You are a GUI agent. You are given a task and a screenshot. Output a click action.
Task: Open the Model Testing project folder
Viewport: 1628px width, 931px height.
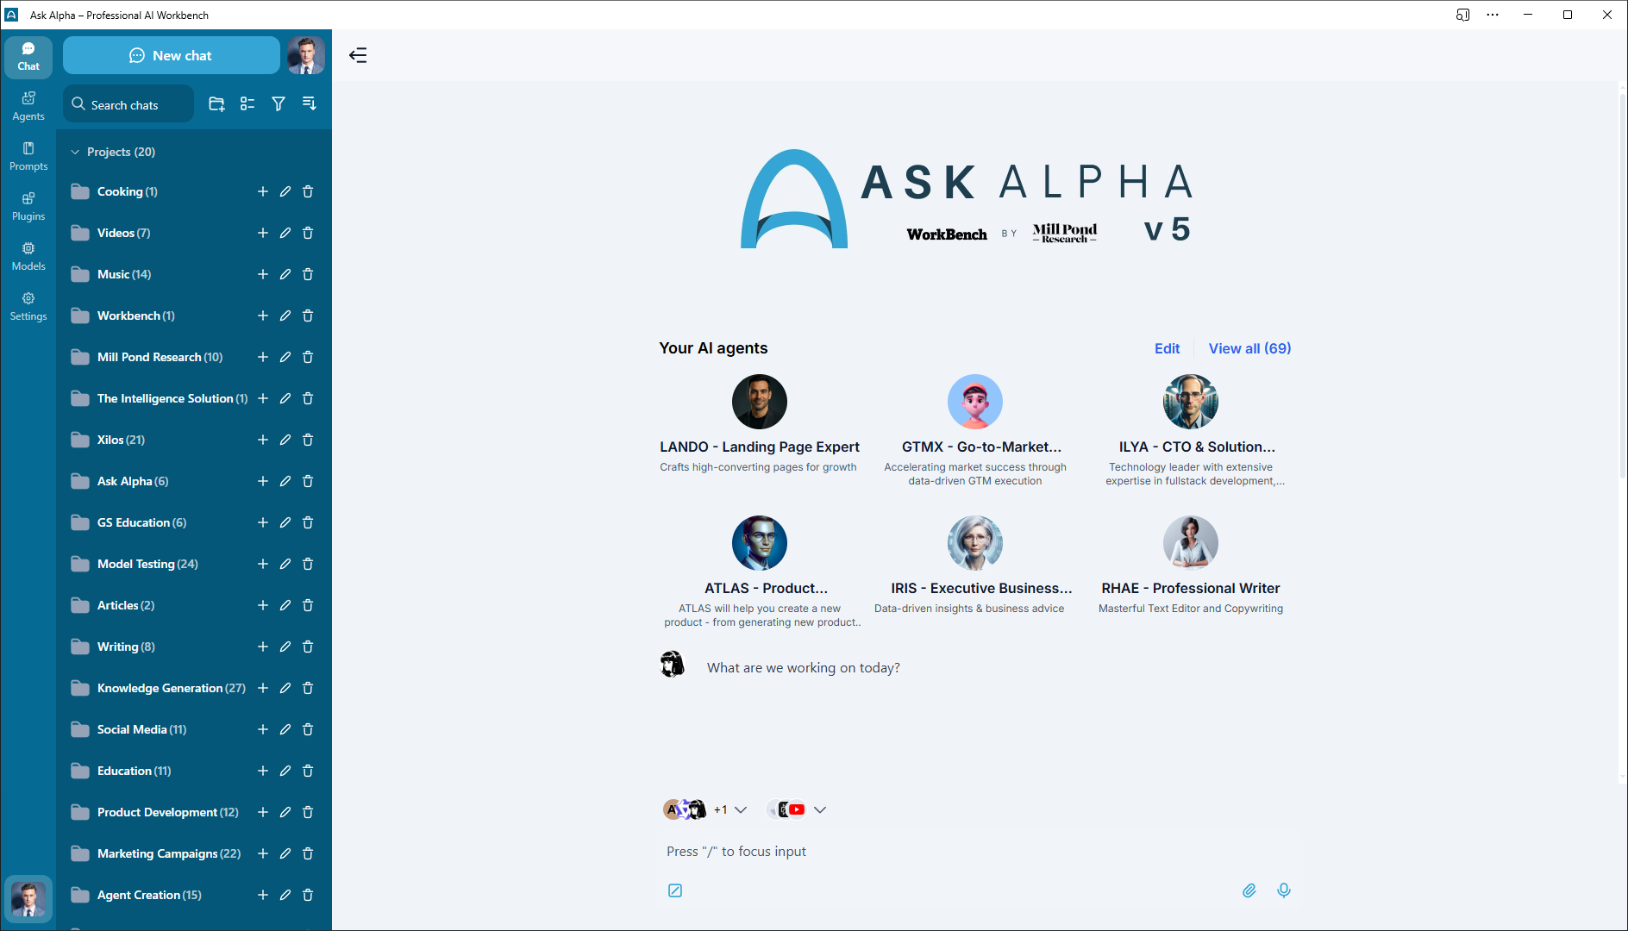[x=147, y=564]
